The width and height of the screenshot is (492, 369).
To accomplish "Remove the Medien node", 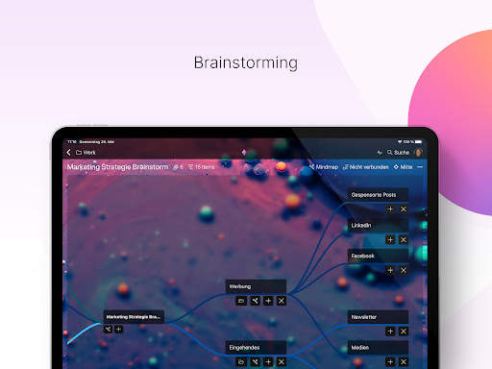I will click(404, 362).
